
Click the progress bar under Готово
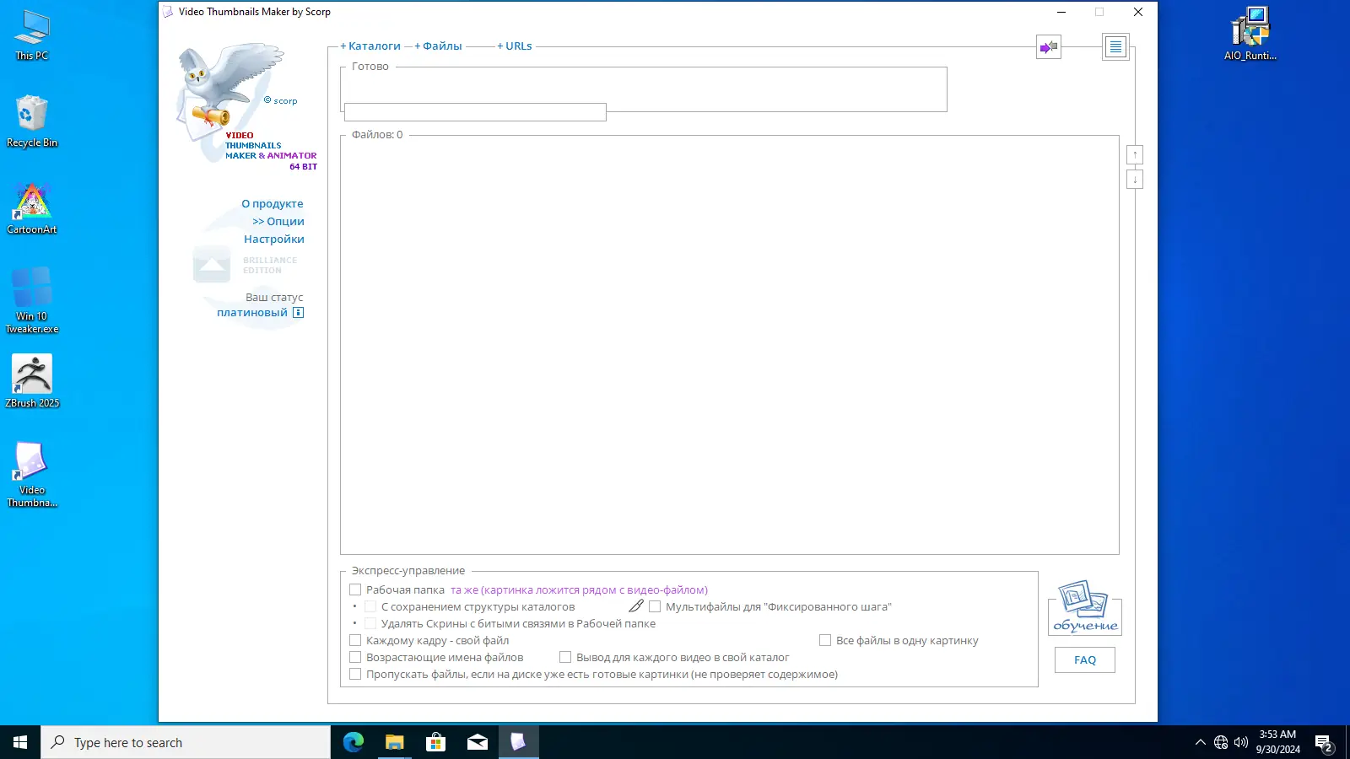pyautogui.click(x=475, y=112)
